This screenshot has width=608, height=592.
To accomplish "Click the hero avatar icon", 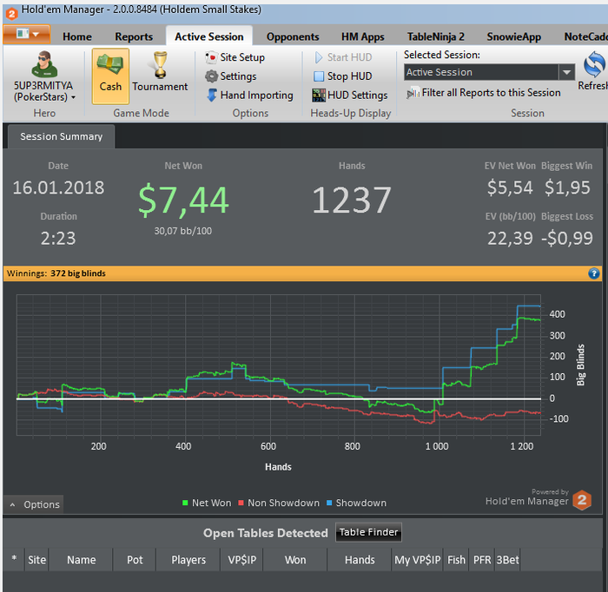I will pos(44,64).
